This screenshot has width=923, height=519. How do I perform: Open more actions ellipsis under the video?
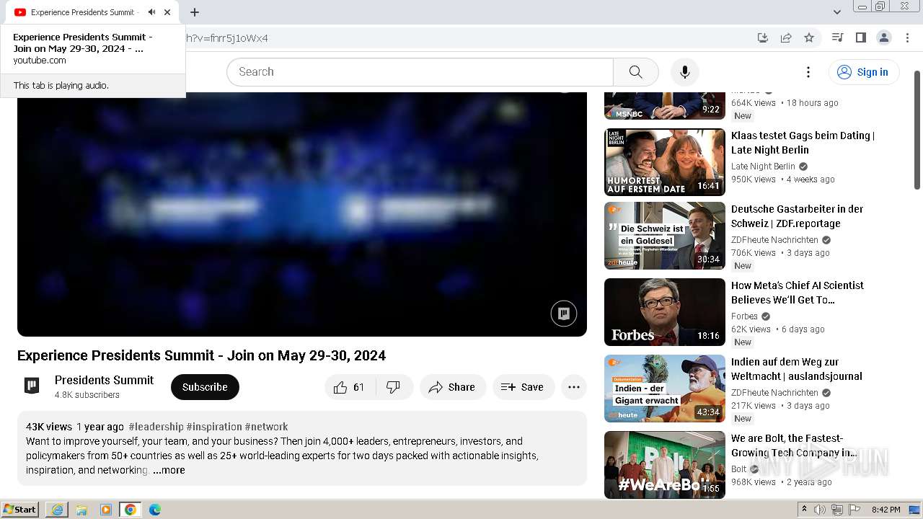[574, 387]
